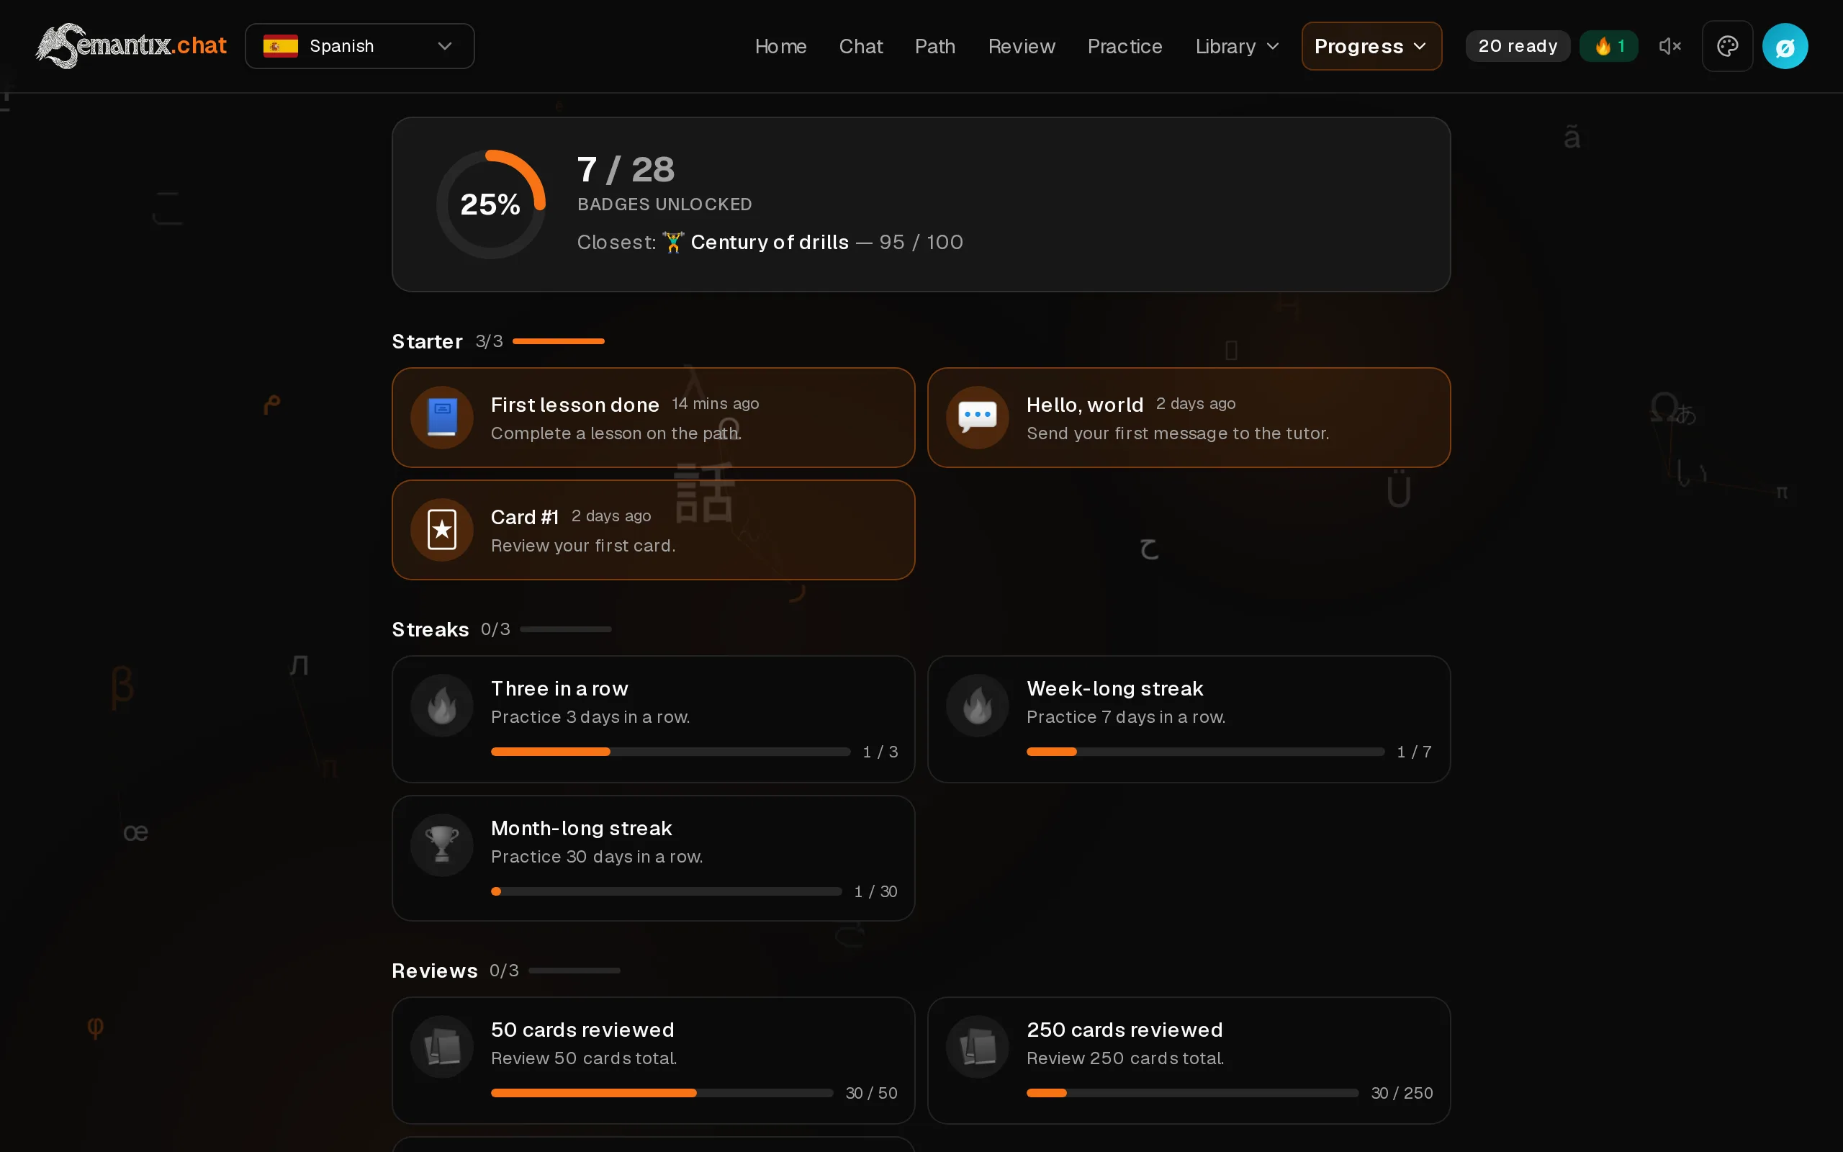Navigate to Path

[934, 47]
